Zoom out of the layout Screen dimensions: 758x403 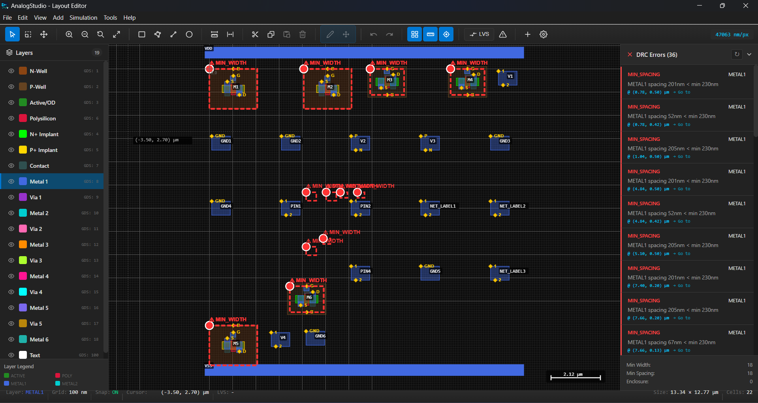tap(85, 34)
